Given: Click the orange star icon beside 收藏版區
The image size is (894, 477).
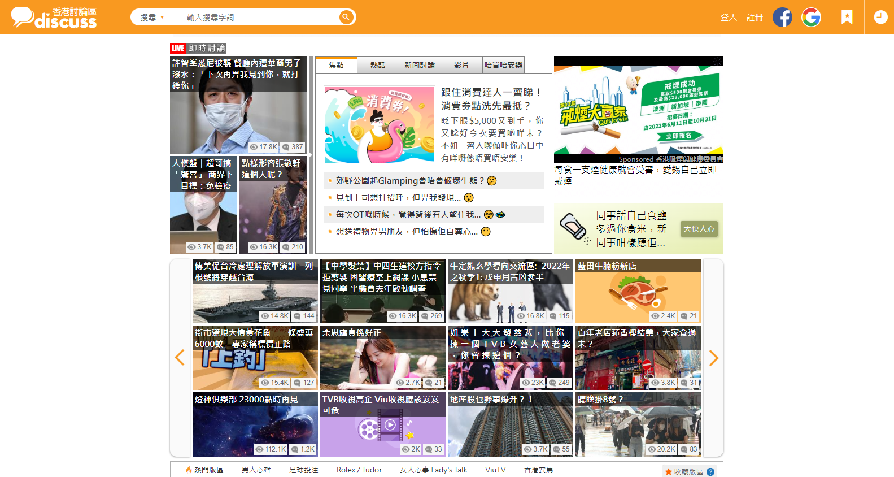Looking at the screenshot, I should pos(669,472).
